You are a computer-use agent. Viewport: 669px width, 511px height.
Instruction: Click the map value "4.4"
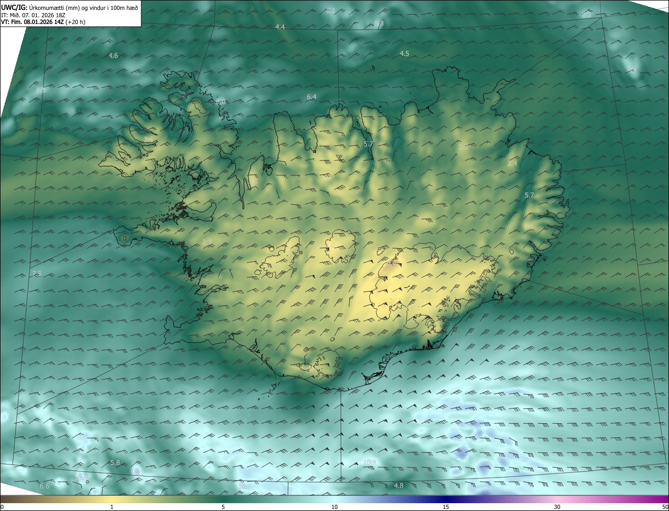pos(280,27)
